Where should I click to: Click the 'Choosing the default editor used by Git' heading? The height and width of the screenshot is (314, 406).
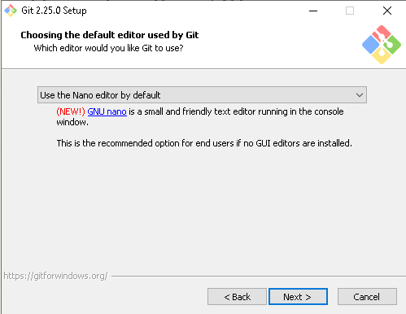coord(110,35)
